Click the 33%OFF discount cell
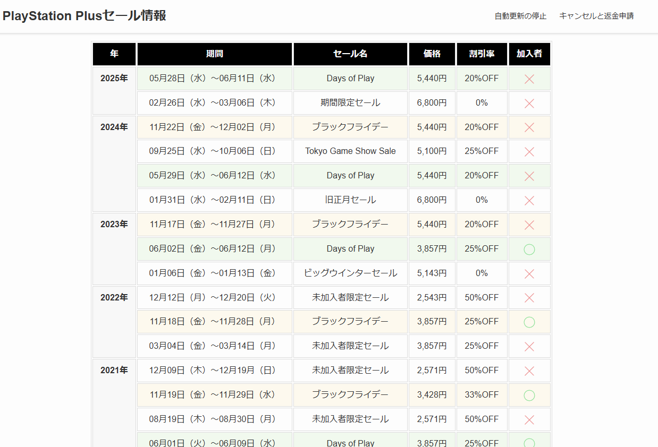 pos(482,395)
